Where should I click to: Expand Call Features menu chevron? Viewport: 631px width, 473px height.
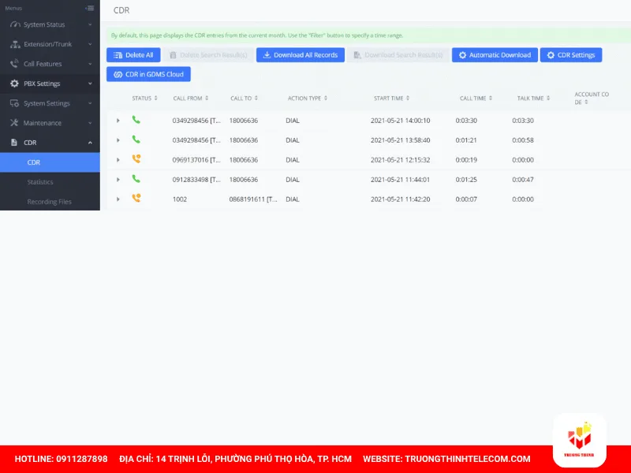90,64
